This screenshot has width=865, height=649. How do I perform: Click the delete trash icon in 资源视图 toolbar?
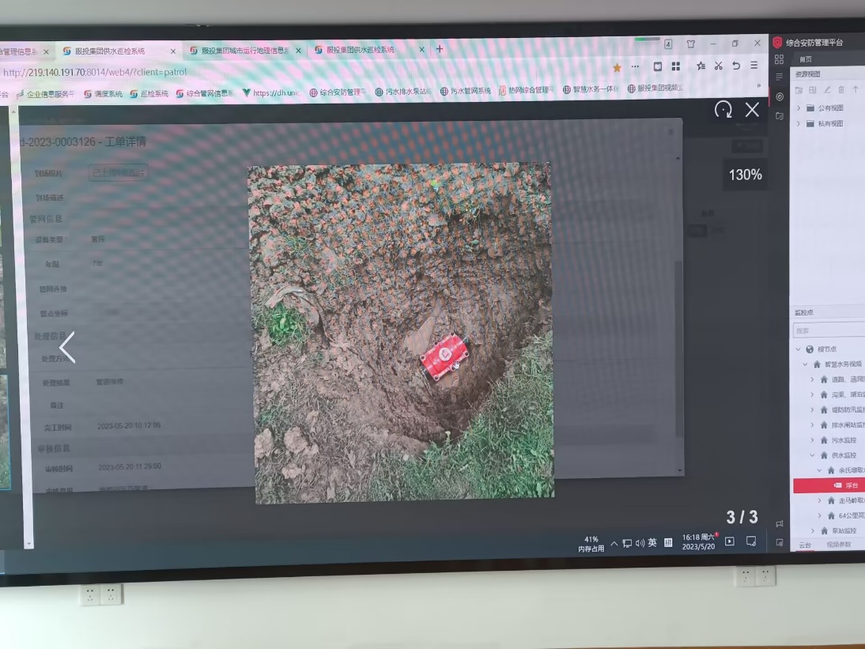click(x=841, y=90)
